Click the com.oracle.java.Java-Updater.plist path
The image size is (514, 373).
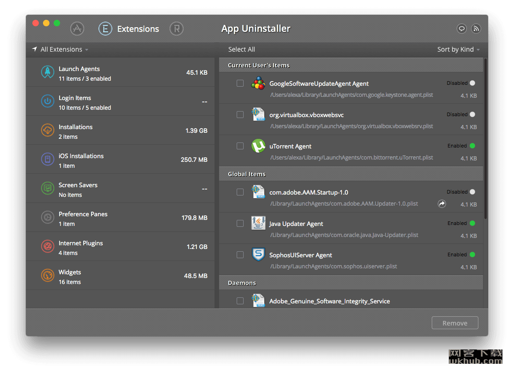pos(344,235)
